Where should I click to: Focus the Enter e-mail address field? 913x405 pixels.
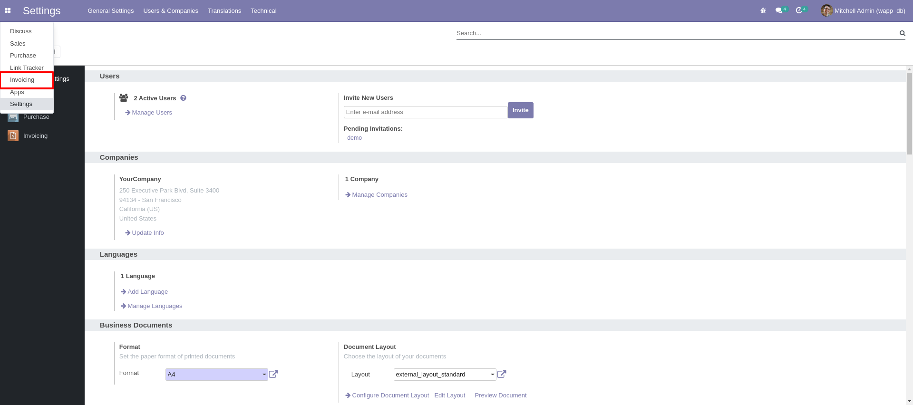pos(425,112)
